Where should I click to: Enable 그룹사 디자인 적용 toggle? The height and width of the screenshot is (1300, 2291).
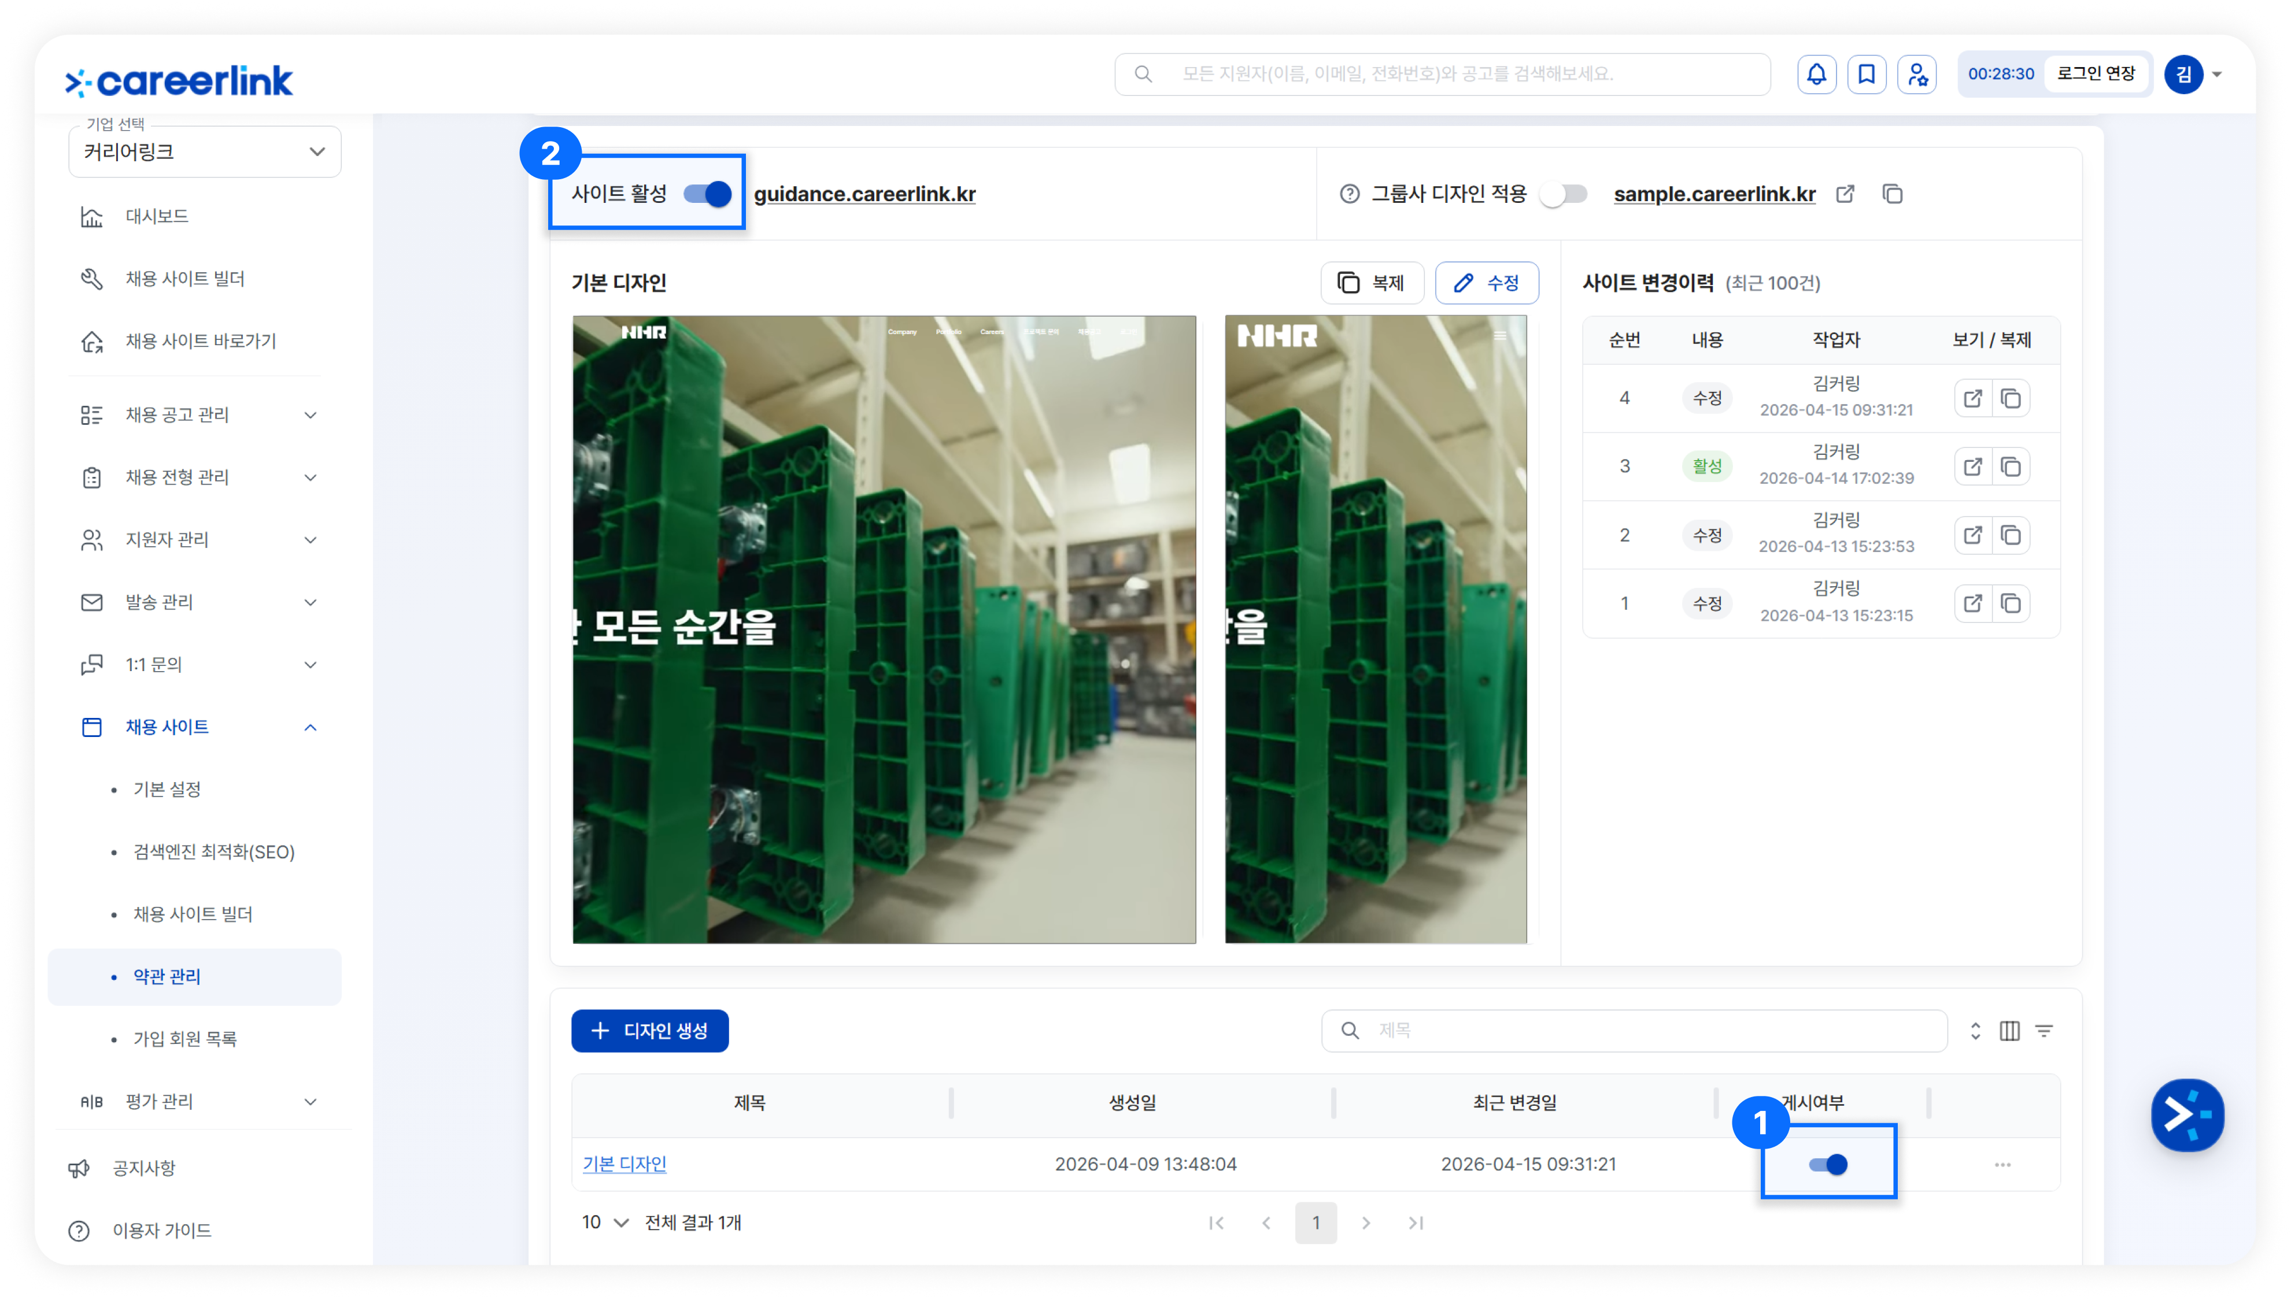click(1564, 194)
